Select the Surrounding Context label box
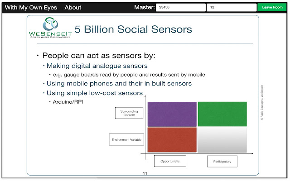The image size is (290, 181). point(129,113)
